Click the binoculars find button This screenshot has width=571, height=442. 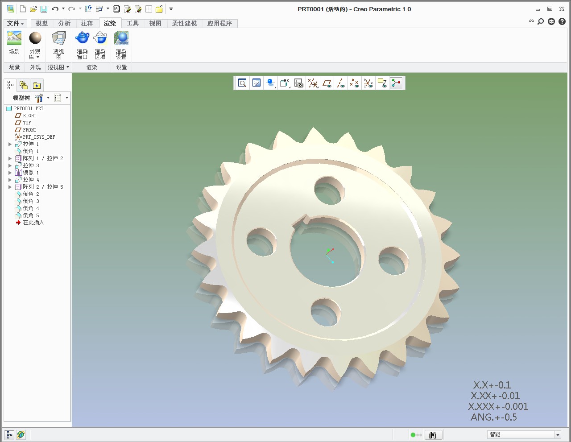tap(433, 435)
